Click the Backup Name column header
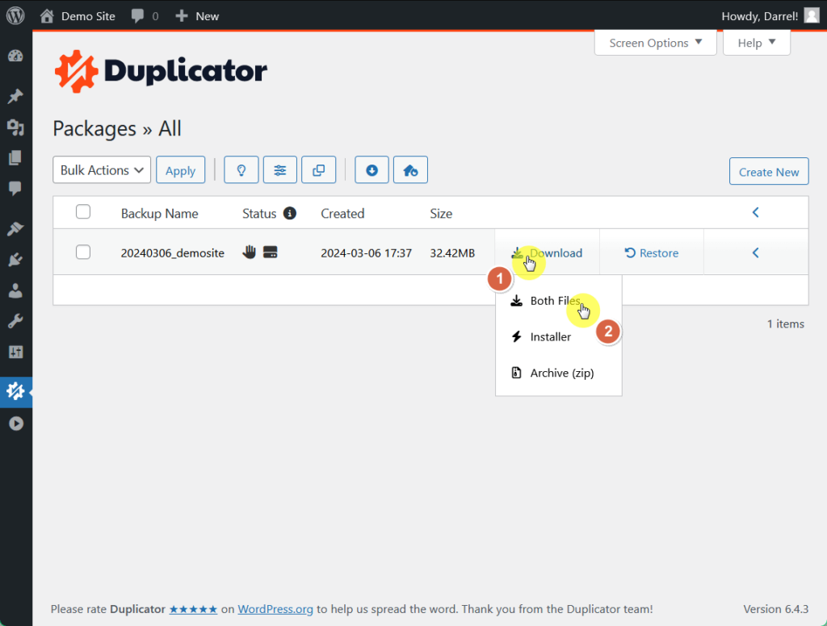 coord(159,214)
